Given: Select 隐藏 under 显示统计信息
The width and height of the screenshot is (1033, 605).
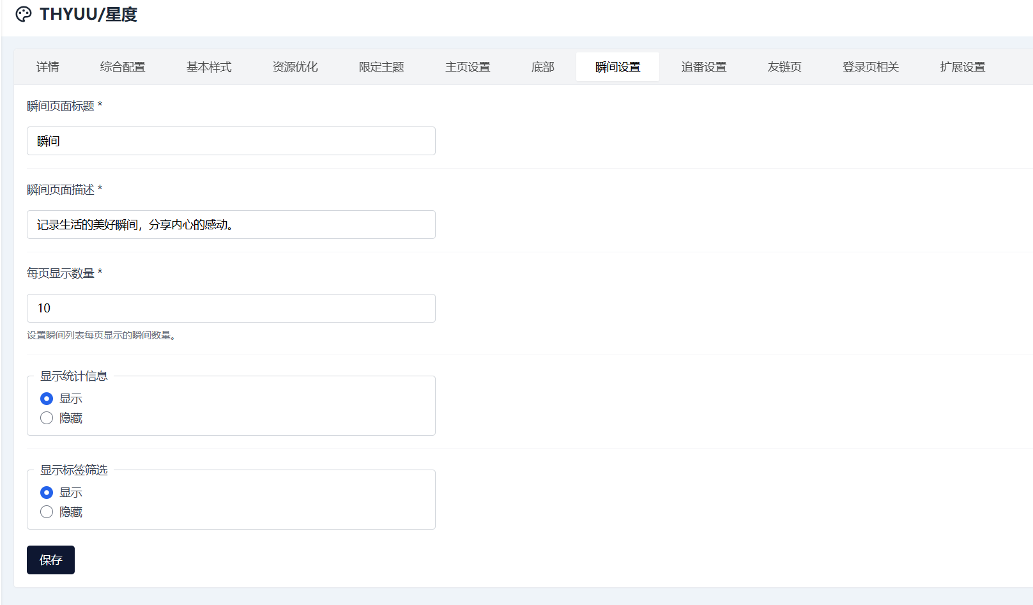Looking at the screenshot, I should (x=47, y=418).
